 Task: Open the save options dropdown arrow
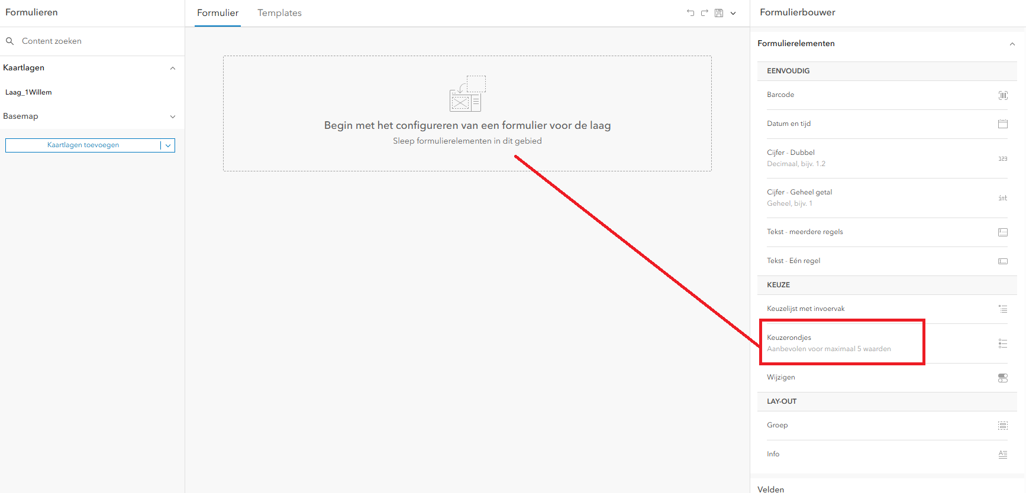(733, 13)
